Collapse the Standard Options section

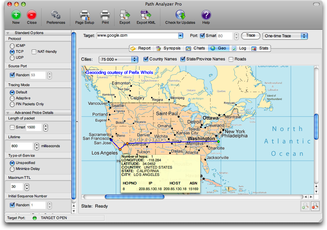[8, 33]
